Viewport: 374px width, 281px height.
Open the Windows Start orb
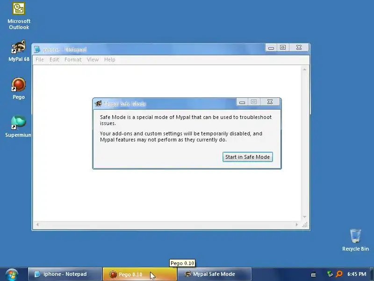[12, 275]
